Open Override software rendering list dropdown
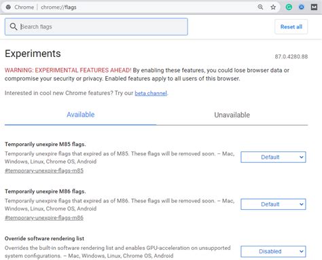Screen dimensions: 322x260 click(x=273, y=251)
